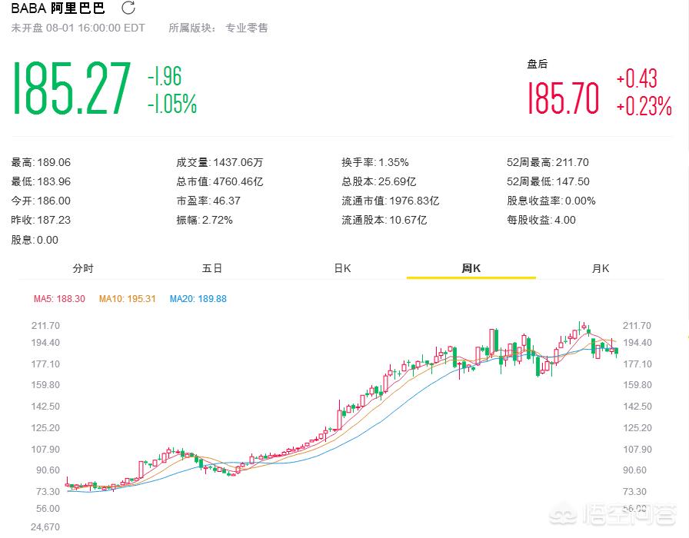Click the 专业零售 sector link

click(x=247, y=28)
